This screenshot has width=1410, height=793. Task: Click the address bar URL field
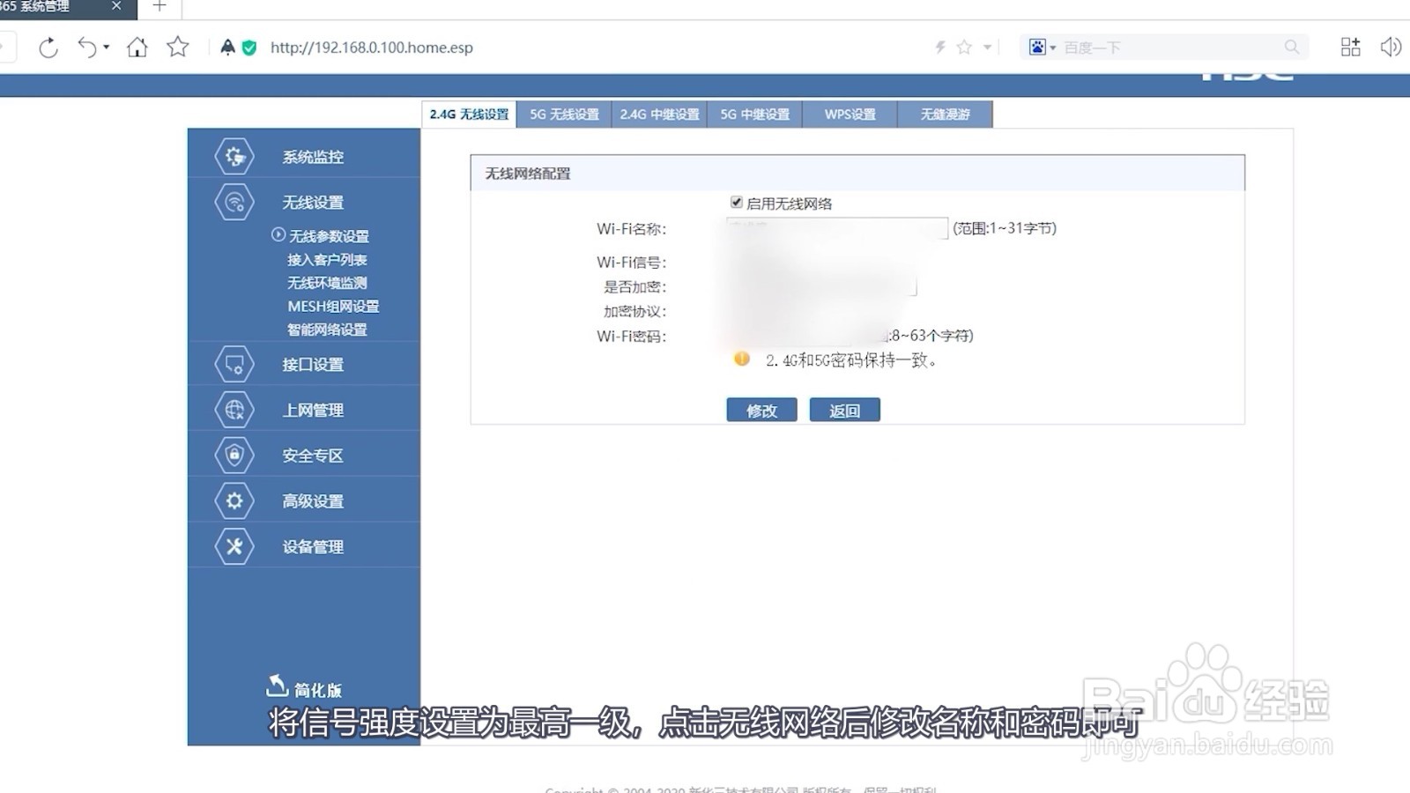pyautogui.click(x=371, y=48)
